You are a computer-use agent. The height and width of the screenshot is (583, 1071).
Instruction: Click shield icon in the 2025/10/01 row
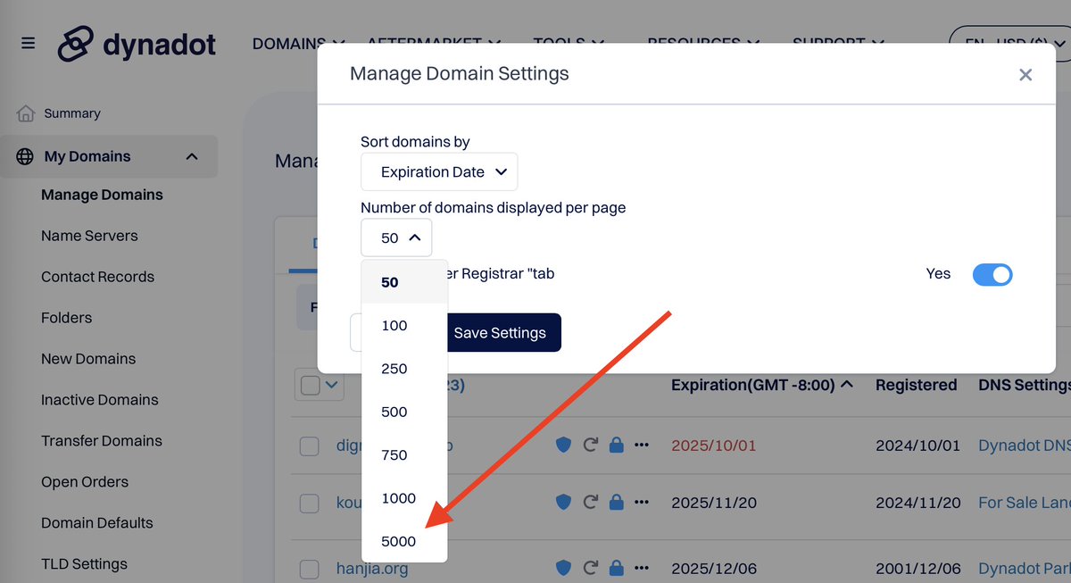[563, 445]
